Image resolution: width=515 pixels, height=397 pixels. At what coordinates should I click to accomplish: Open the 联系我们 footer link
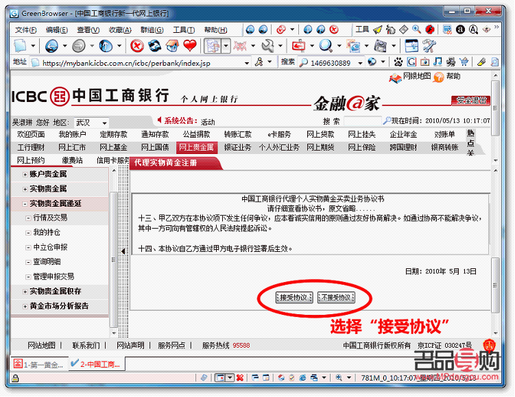click(x=86, y=346)
